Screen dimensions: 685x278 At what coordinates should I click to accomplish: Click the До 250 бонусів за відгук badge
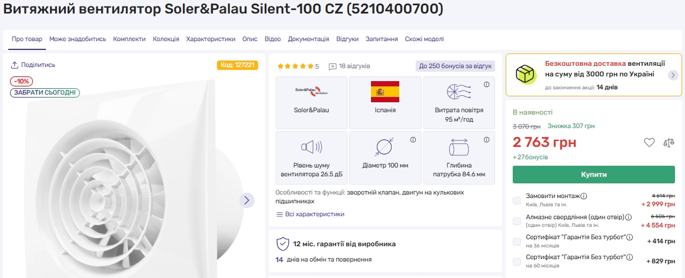tap(455, 66)
